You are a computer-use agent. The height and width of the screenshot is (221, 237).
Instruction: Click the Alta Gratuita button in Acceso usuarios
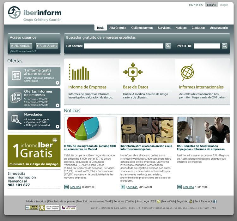tap(21, 46)
